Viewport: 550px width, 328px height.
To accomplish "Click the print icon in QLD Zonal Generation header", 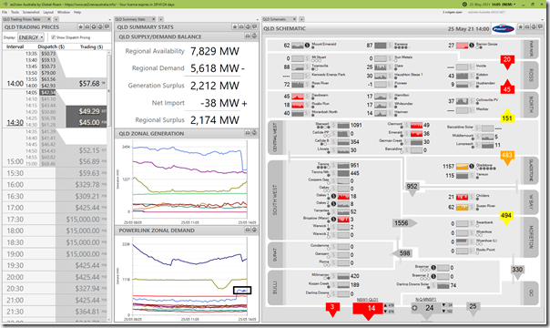I will click(248, 133).
